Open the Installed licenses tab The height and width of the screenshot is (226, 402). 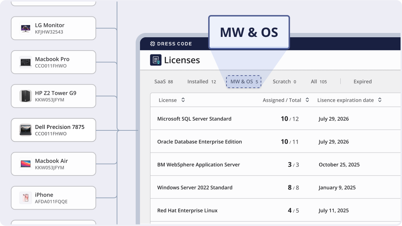click(x=201, y=82)
